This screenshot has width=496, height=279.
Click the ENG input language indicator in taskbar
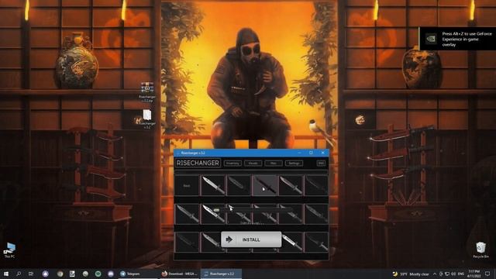point(461,274)
